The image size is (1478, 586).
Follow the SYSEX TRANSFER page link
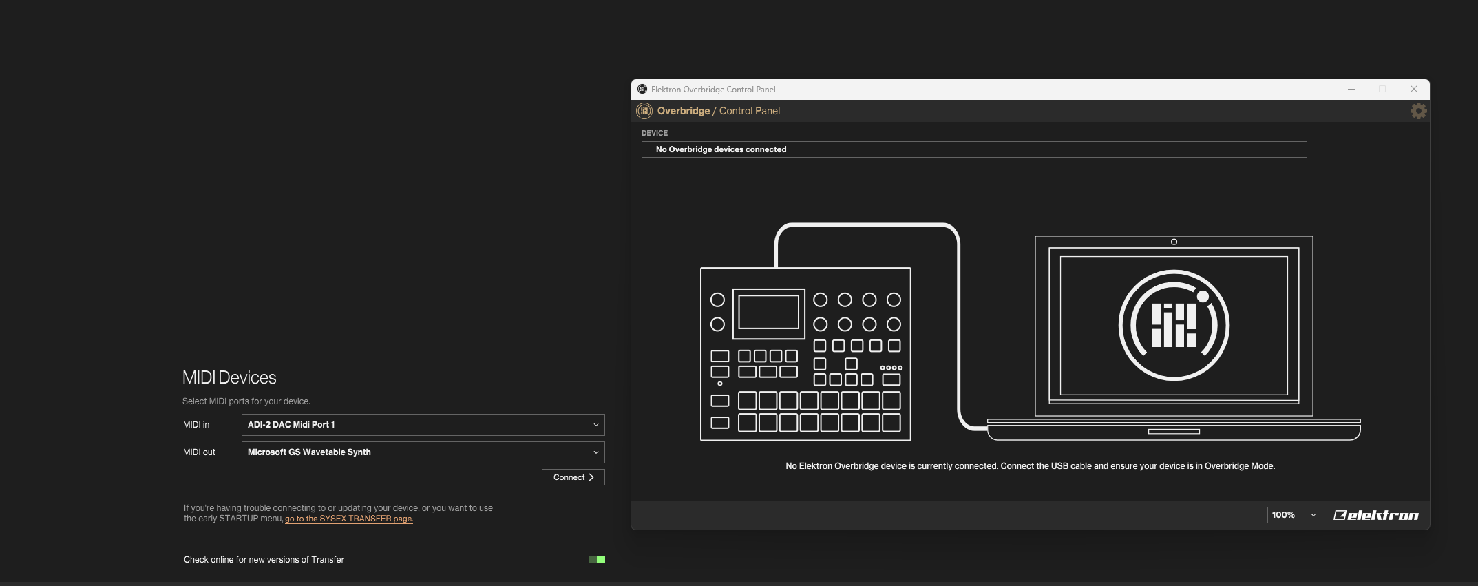pos(349,519)
